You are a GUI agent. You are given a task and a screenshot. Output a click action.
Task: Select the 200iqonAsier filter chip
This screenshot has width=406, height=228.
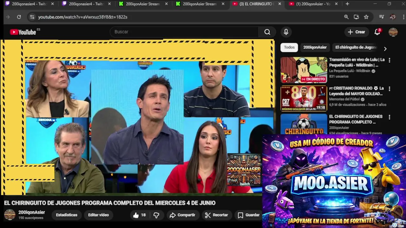[x=315, y=47]
